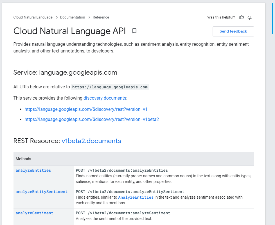Viewport: 275px width, 225px height.
Task: Open the analyzeEntities method documentation
Action: 33,170
